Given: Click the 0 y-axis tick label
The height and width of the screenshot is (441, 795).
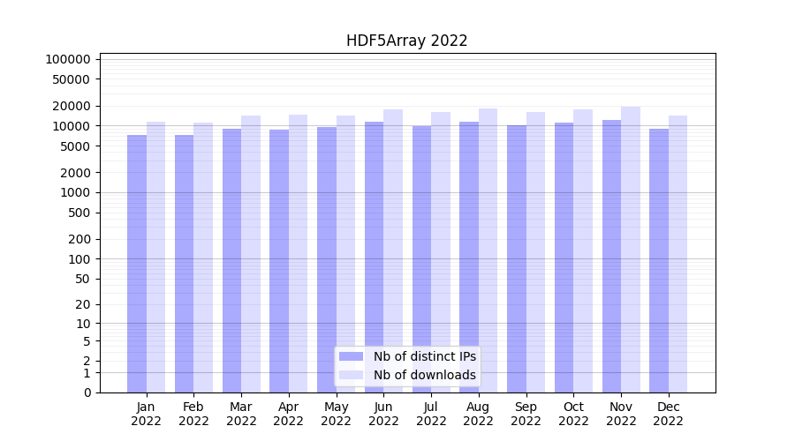Looking at the screenshot, I should coord(87,392).
